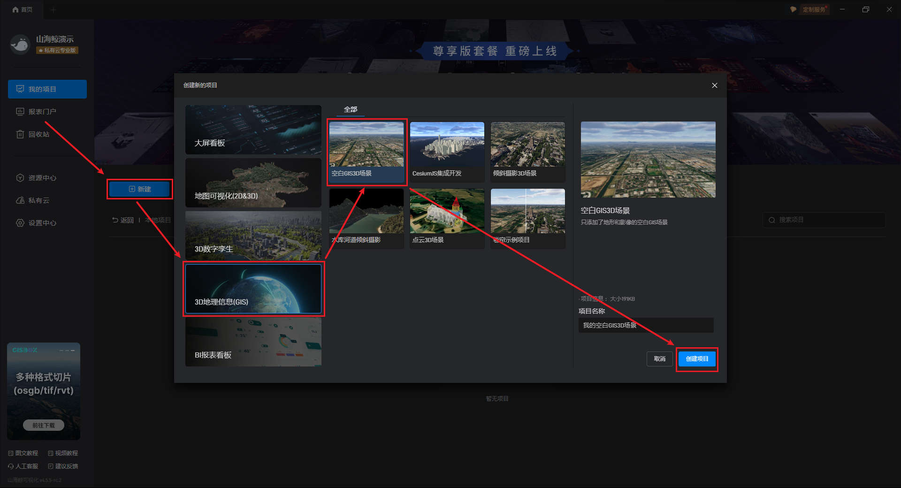Viewport: 901px width, 488px height.
Task: Restore down the application window
Action: click(866, 9)
